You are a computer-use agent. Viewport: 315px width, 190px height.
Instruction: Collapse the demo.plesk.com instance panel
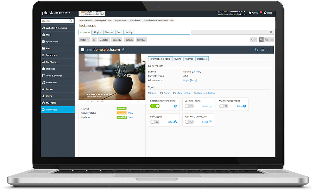pos(268,50)
